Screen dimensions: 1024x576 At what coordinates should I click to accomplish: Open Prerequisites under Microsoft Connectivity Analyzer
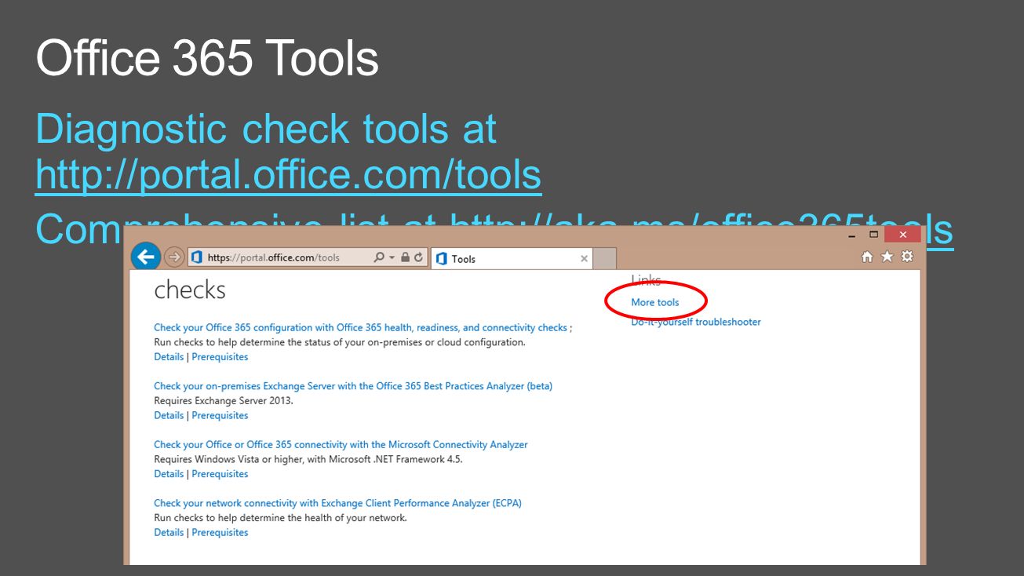pyautogui.click(x=220, y=474)
